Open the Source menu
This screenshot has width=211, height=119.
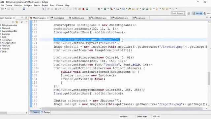[9, 5]
